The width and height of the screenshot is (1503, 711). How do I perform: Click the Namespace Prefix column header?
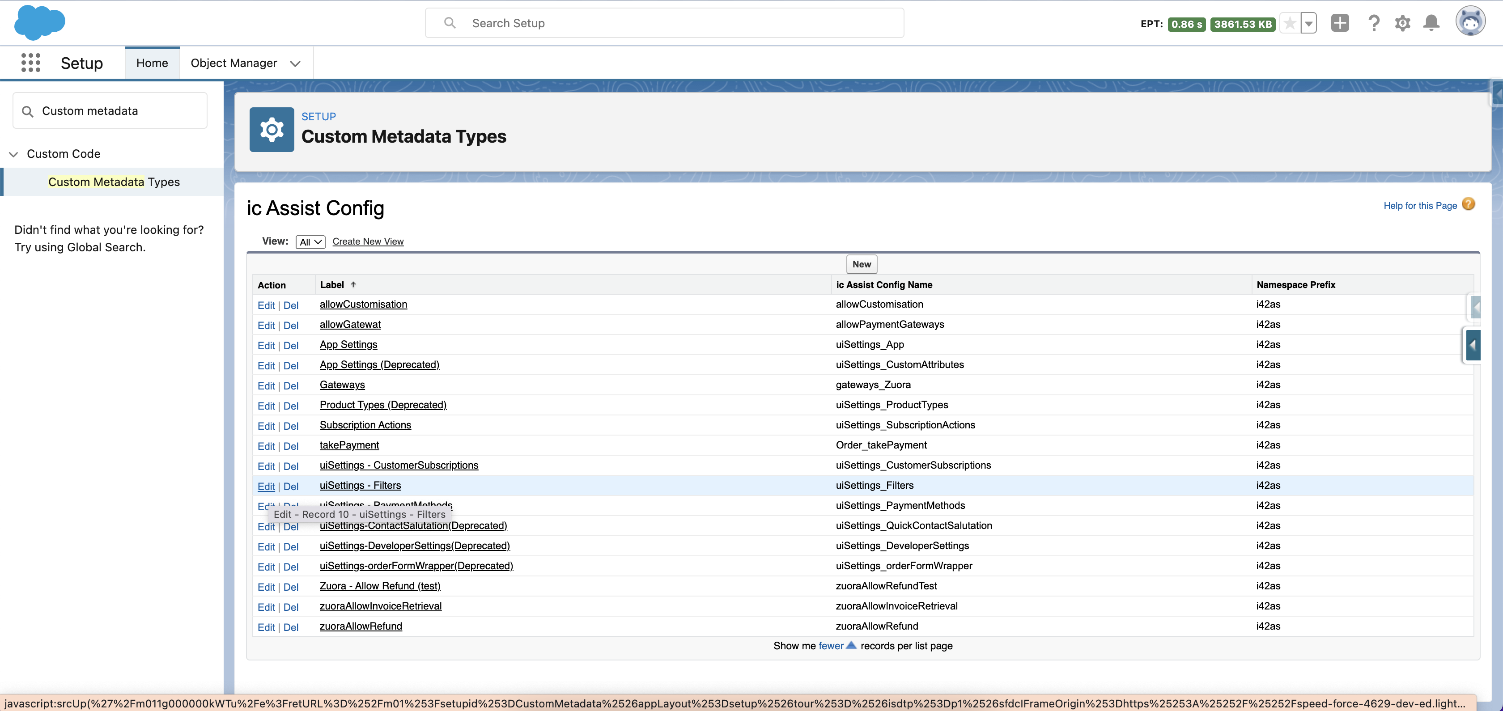pyautogui.click(x=1296, y=285)
